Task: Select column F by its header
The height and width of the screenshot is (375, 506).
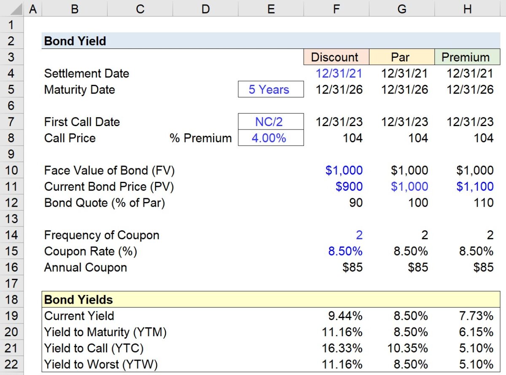Action: coord(336,8)
